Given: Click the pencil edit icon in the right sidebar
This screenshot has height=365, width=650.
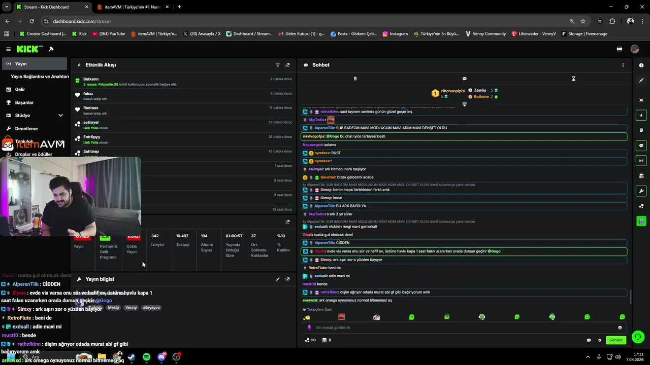Looking at the screenshot, I should [641, 80].
